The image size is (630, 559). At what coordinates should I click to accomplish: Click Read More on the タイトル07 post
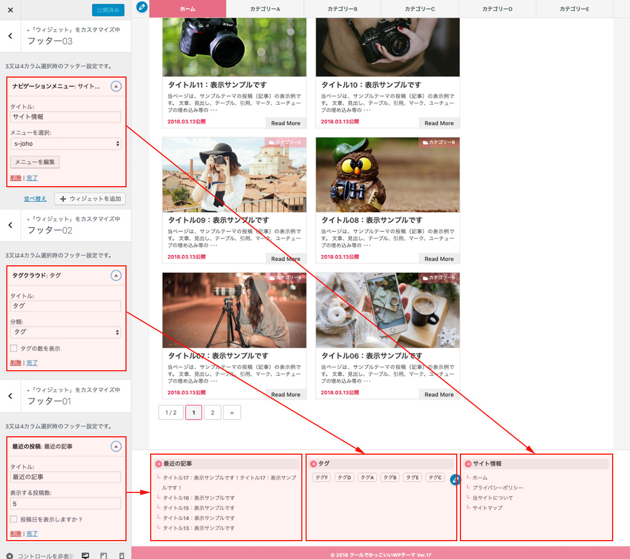click(x=286, y=394)
